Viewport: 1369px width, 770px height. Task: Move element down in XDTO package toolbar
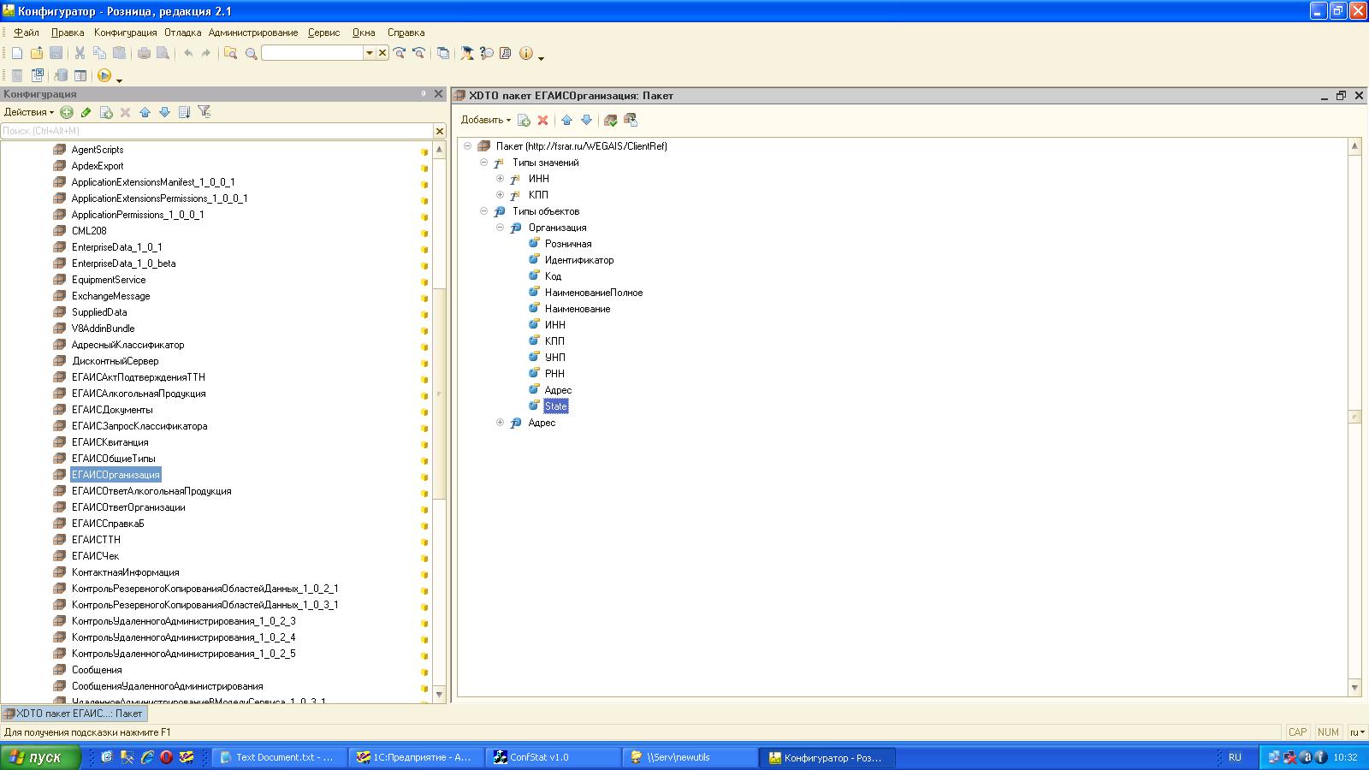coord(586,120)
